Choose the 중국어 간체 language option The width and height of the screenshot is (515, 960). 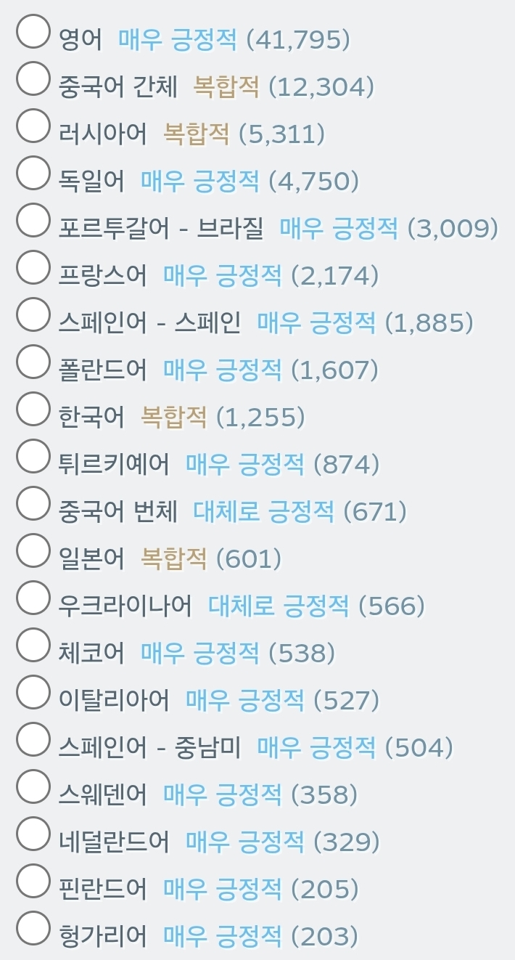point(33,78)
